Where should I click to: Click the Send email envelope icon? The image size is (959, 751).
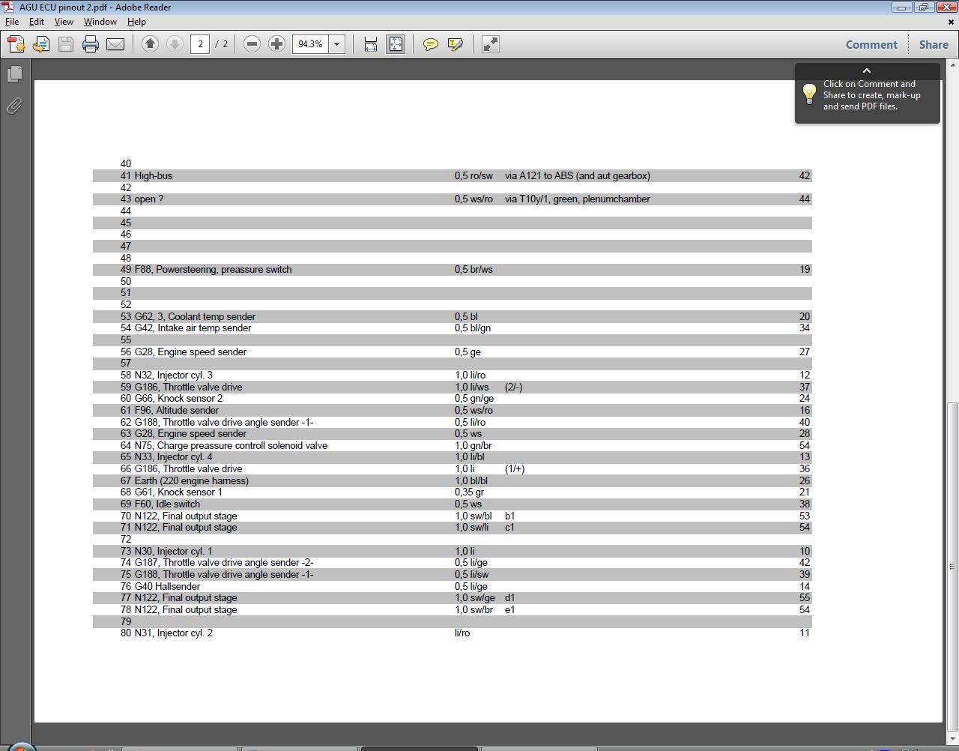click(115, 44)
